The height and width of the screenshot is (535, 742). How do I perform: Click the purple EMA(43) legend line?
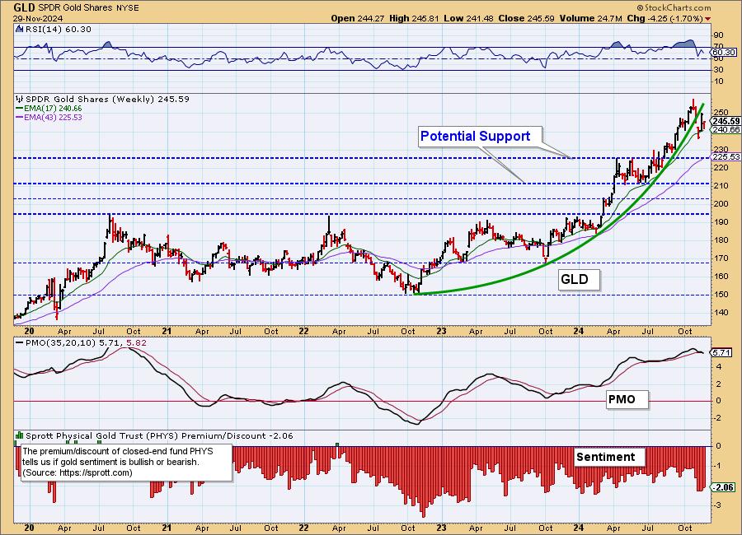coord(20,117)
